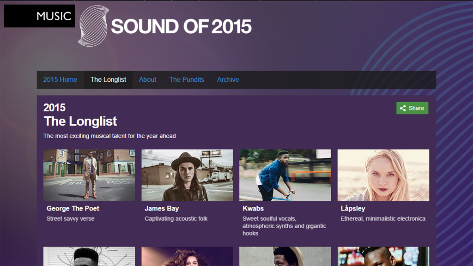The image size is (473, 266).
Task: Open the 2015 Home tab
Action: pos(60,79)
